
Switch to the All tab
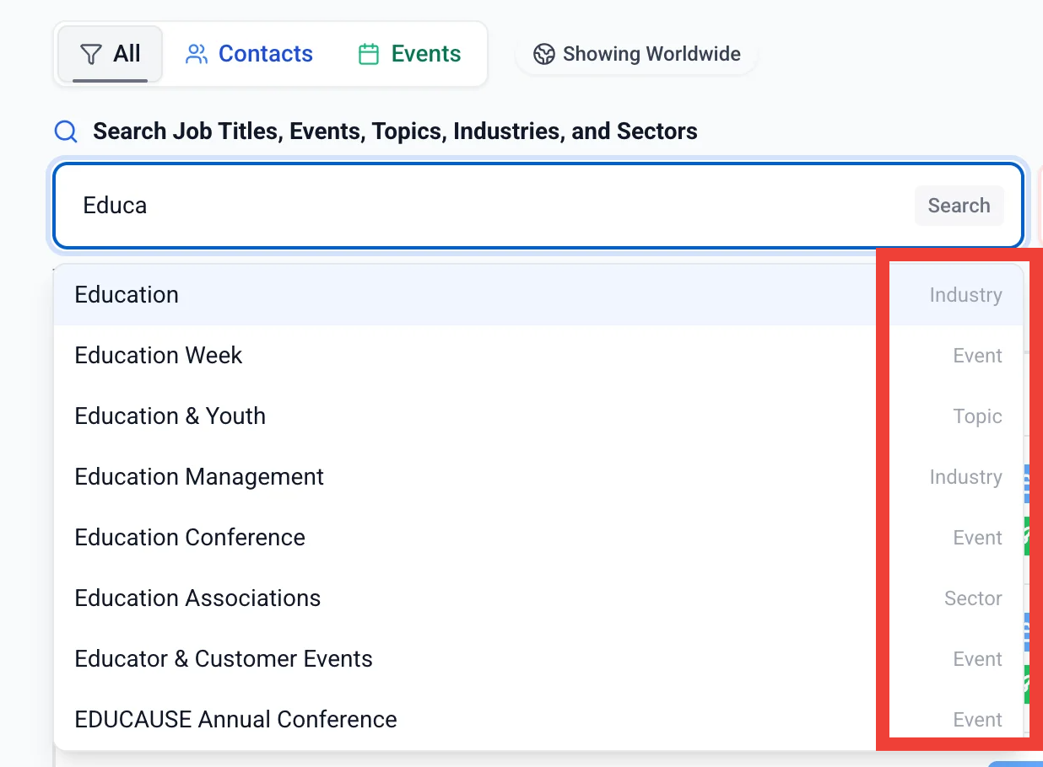click(x=110, y=55)
